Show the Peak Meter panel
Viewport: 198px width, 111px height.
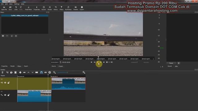coord(28,8)
